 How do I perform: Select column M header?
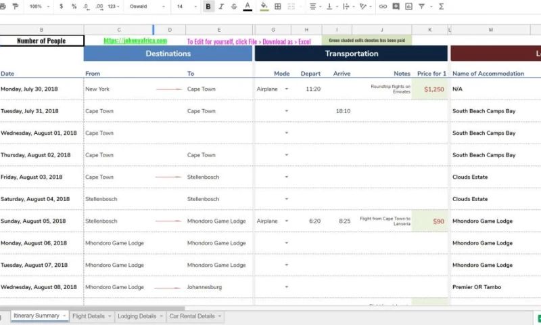pyautogui.click(x=491, y=30)
